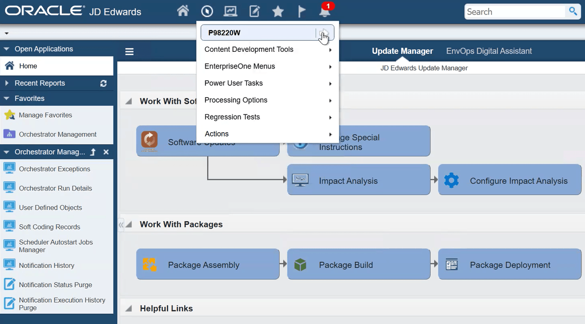Click the search magnifier button
Screen dimensions: 585x324
click(573, 12)
